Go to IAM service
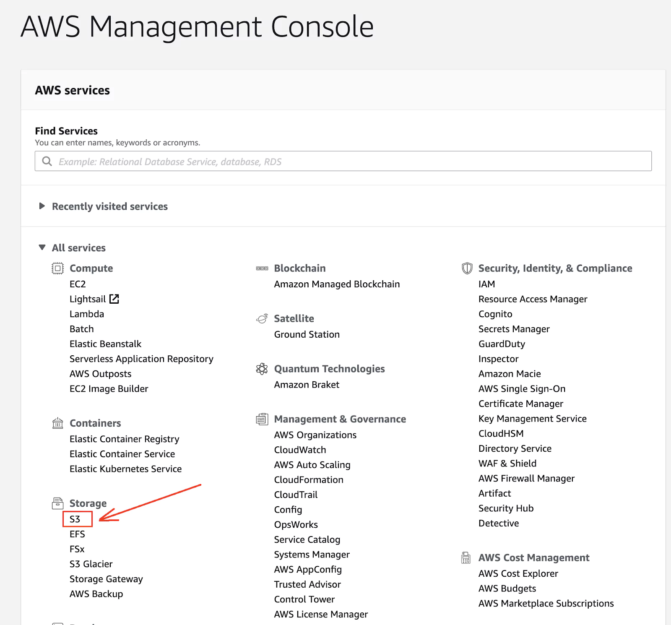 [x=486, y=284]
